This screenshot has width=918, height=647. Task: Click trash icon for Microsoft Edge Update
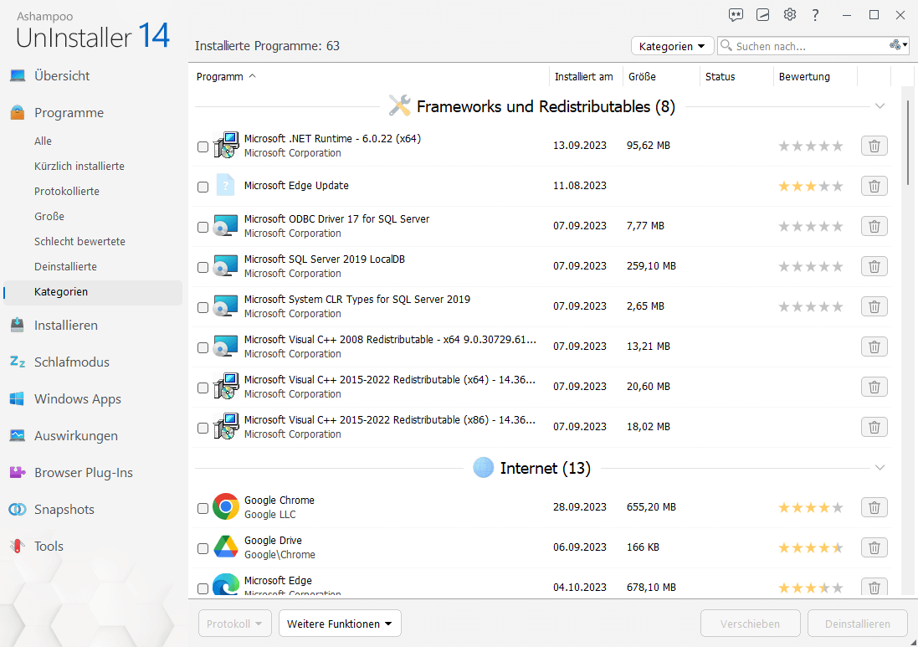(x=874, y=186)
